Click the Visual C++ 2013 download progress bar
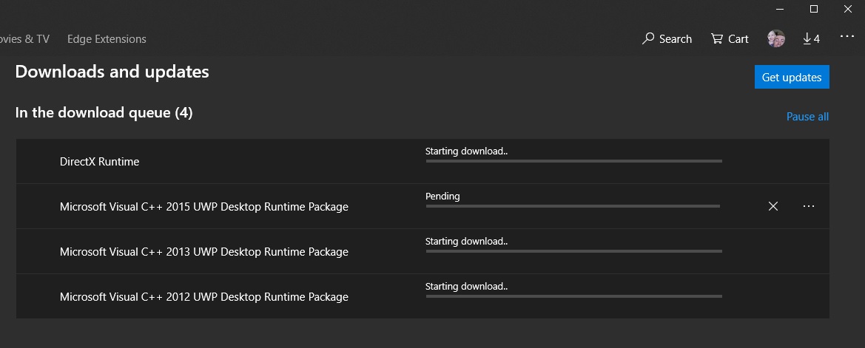The width and height of the screenshot is (865, 348). [573, 251]
